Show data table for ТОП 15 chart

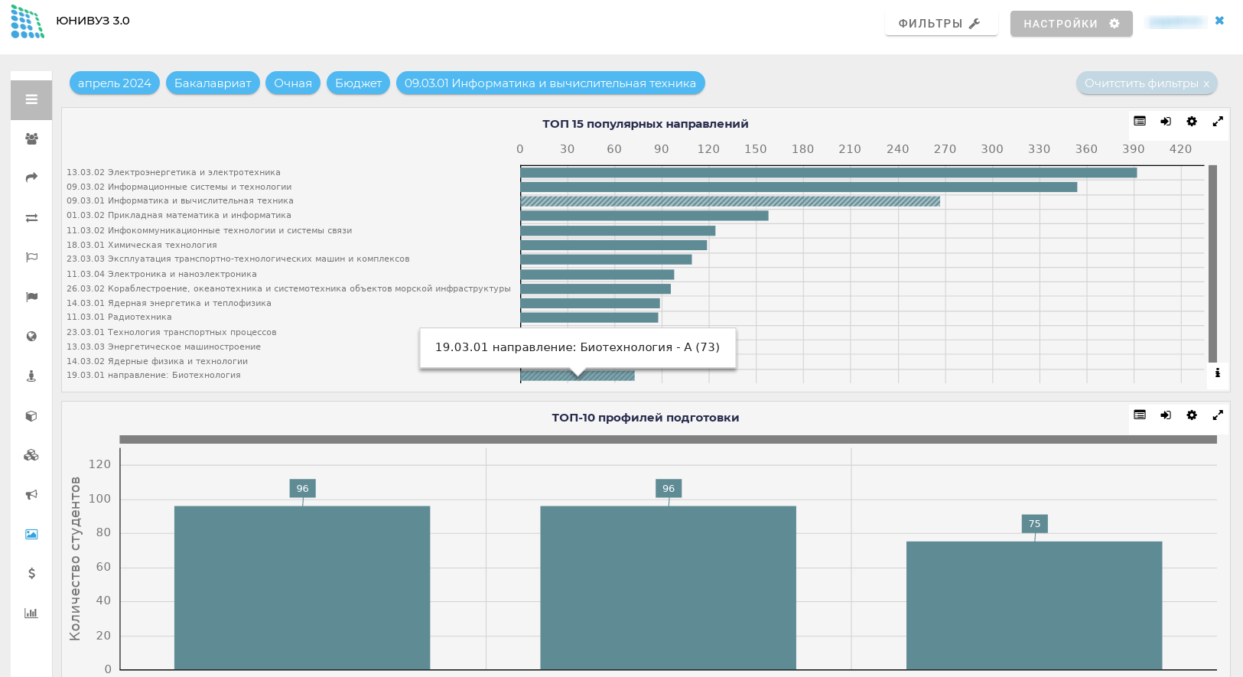pyautogui.click(x=1140, y=121)
